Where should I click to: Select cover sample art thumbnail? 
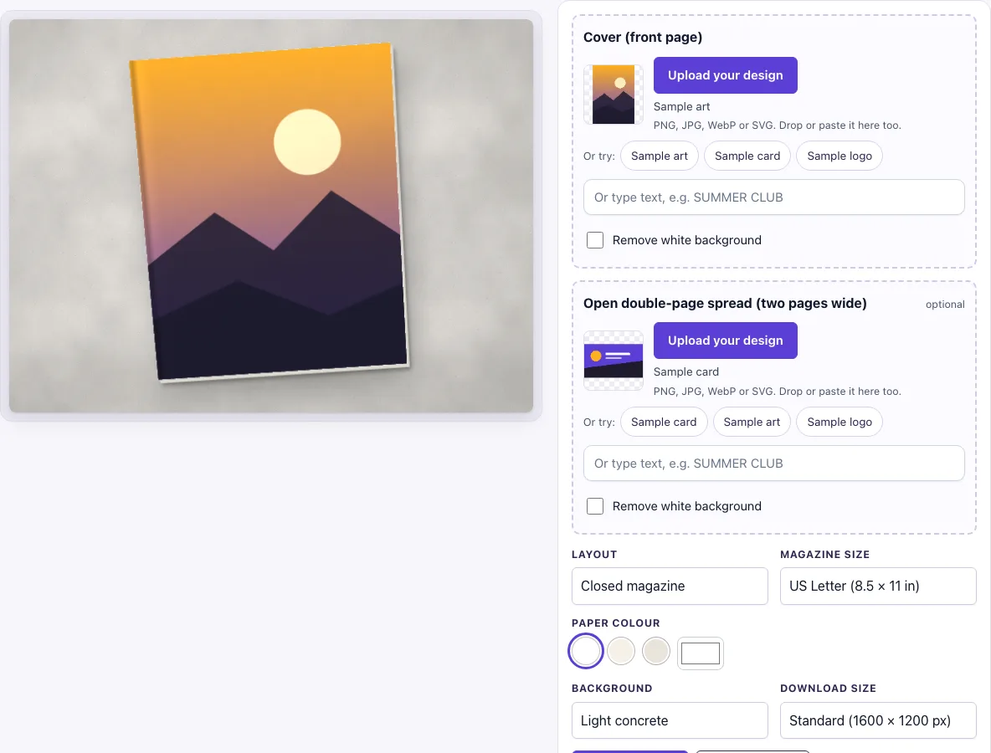(613, 94)
